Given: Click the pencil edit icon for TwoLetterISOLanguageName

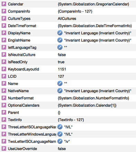Looking at the screenshot, I should (x=60, y=141).
